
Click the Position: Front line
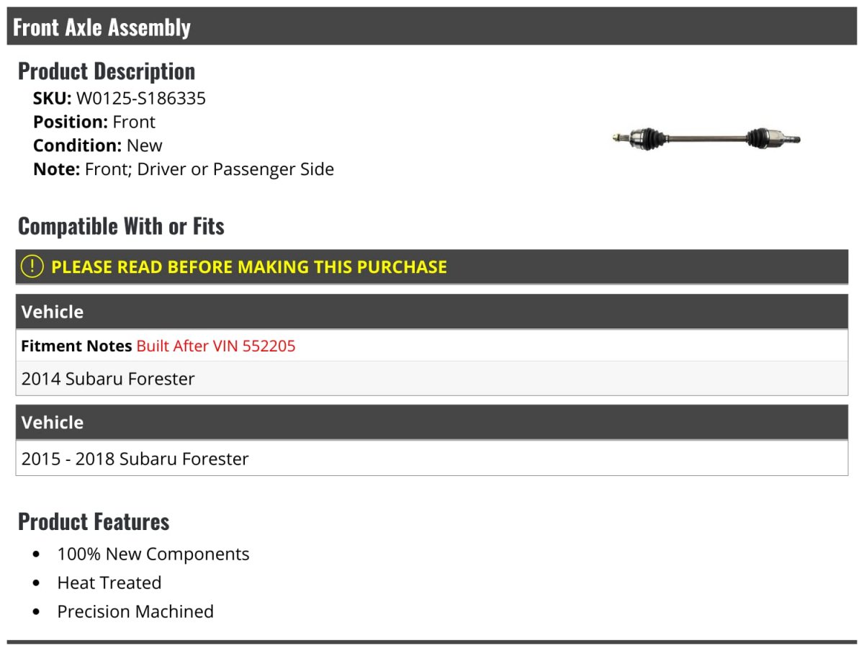pyautogui.click(x=94, y=122)
